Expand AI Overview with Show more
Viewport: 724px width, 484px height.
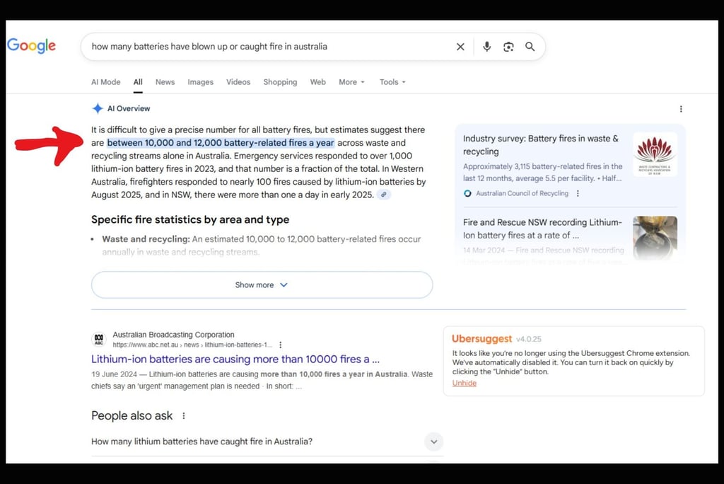(262, 284)
